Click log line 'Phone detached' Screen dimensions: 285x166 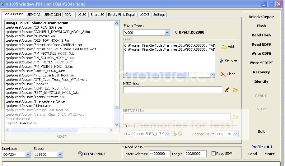point(18,119)
